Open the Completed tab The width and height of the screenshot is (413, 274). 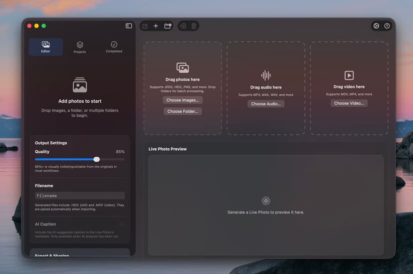click(114, 47)
